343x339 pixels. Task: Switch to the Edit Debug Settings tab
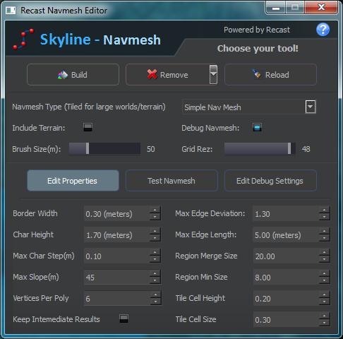(270, 181)
